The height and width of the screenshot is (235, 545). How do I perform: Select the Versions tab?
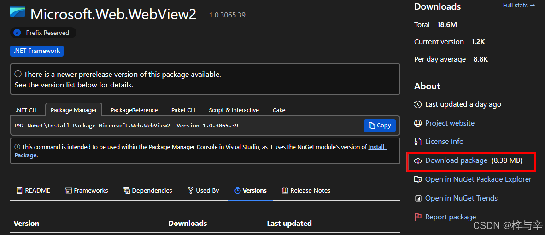[x=251, y=190]
